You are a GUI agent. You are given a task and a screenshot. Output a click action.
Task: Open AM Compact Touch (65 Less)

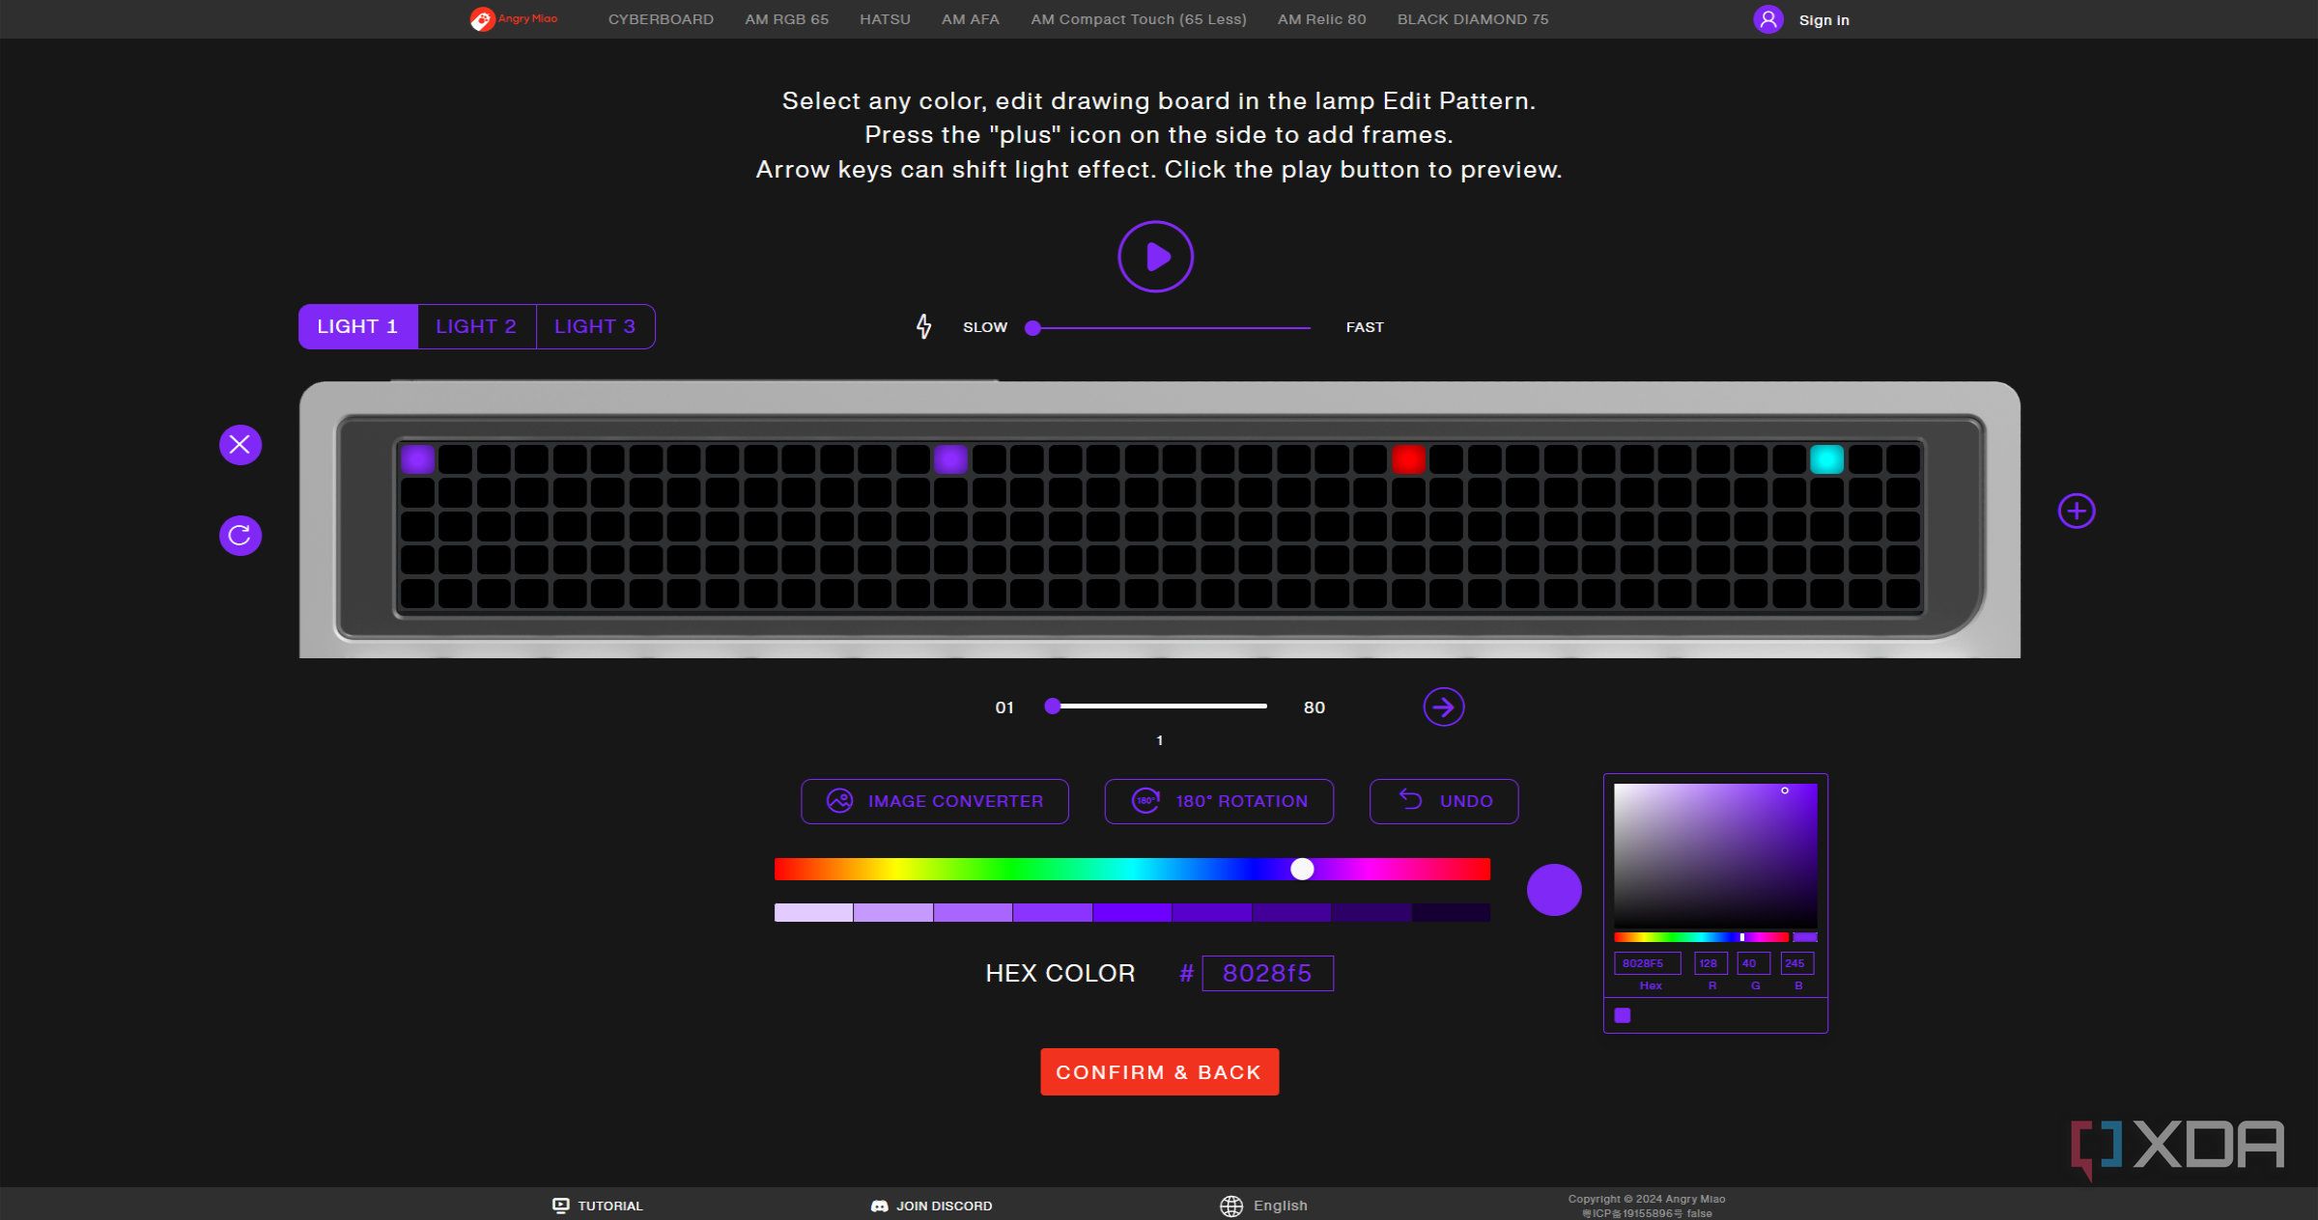point(1138,19)
